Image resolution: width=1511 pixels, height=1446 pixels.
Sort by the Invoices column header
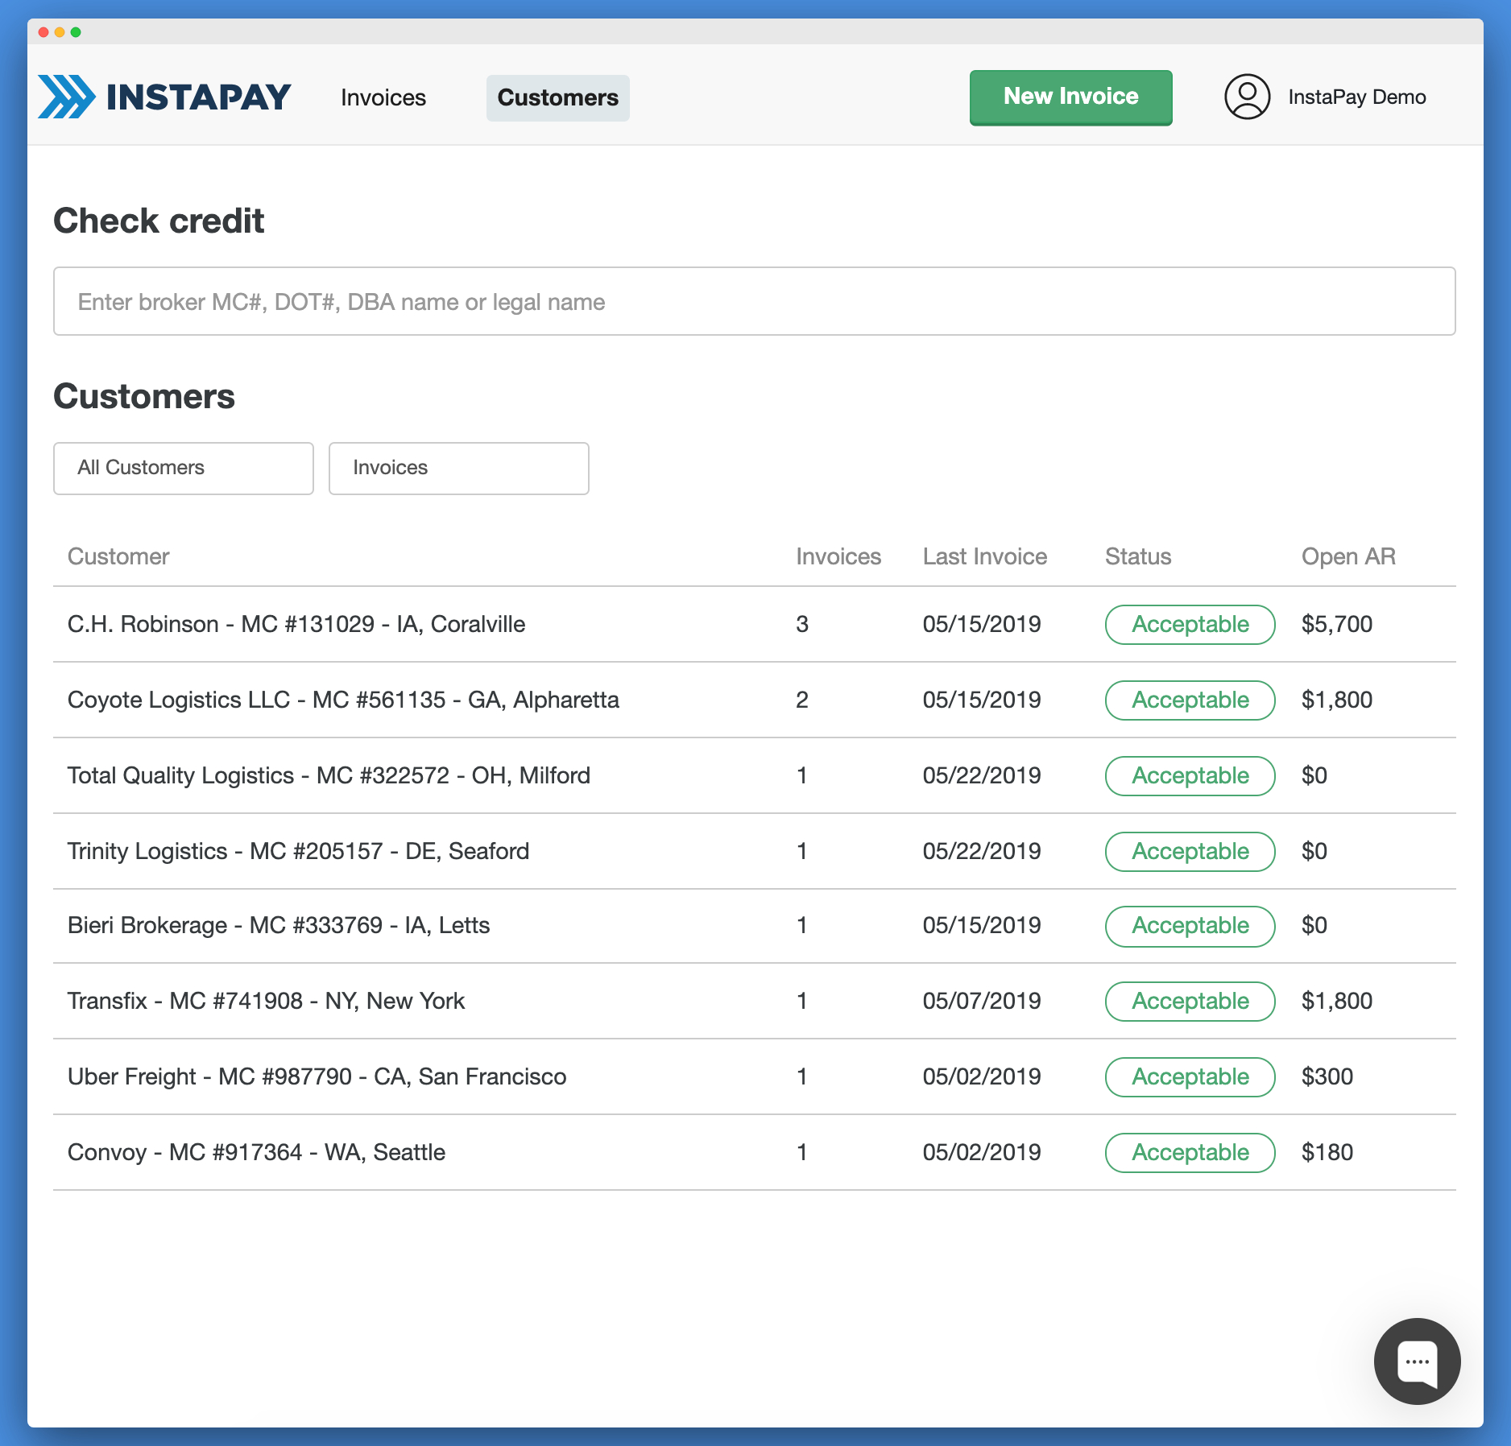coord(838,556)
